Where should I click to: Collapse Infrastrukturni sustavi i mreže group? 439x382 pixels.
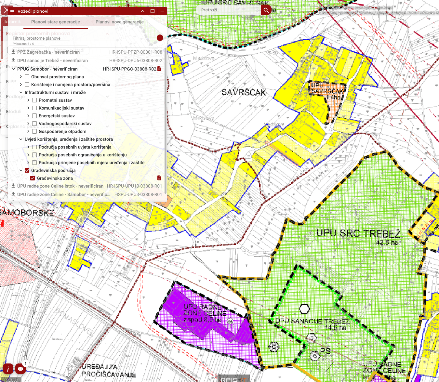(x=21, y=92)
